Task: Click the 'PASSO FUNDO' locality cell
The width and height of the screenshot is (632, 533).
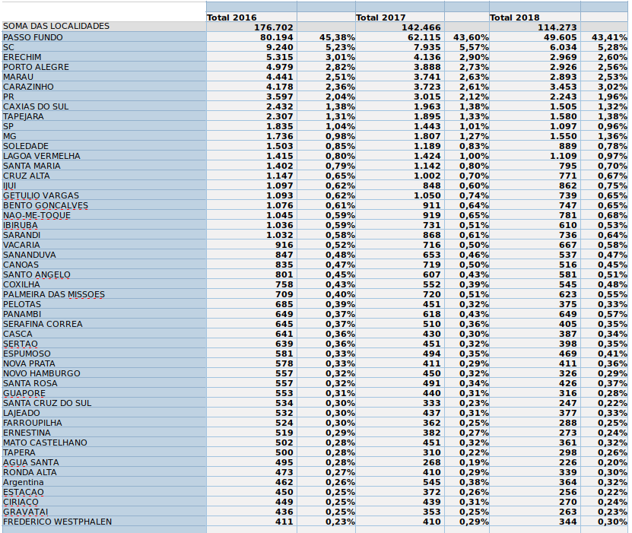Action: point(33,37)
